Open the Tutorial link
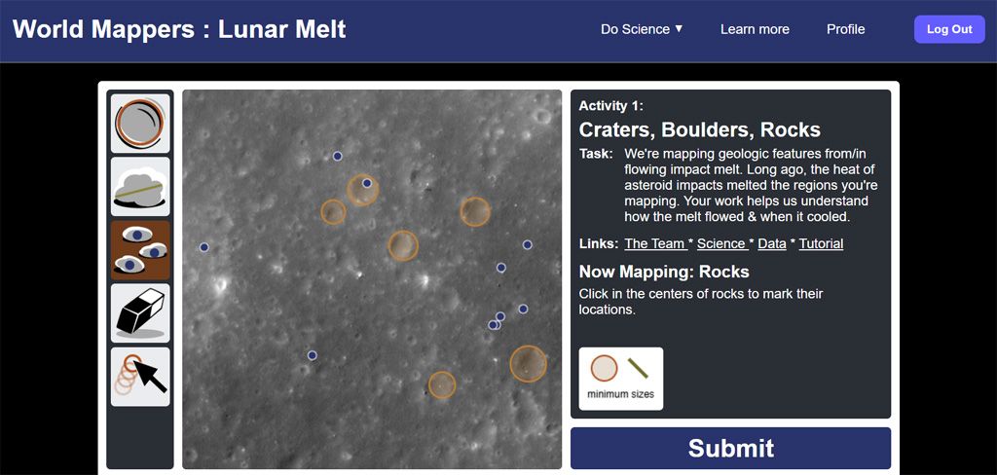Viewport: 997px width, 475px height. coord(821,243)
